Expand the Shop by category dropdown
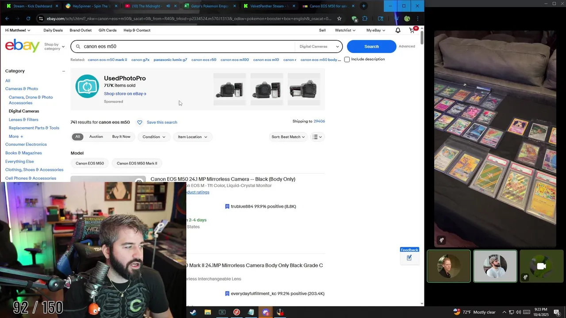The image size is (566, 318). coord(54,46)
